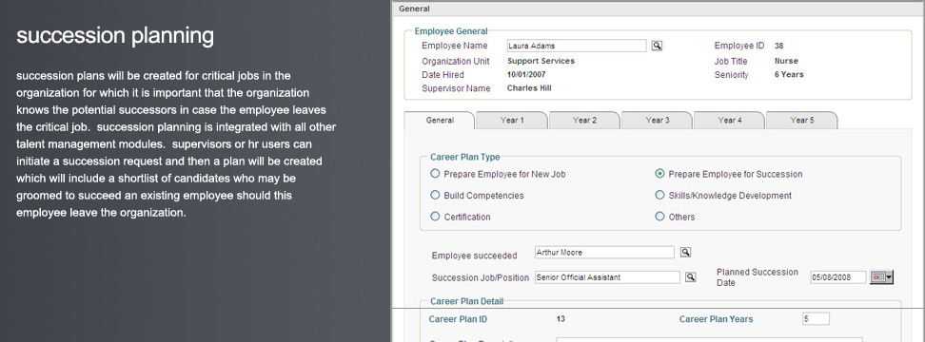
Task: Choose the Build Competencies radio button
Action: tap(435, 195)
